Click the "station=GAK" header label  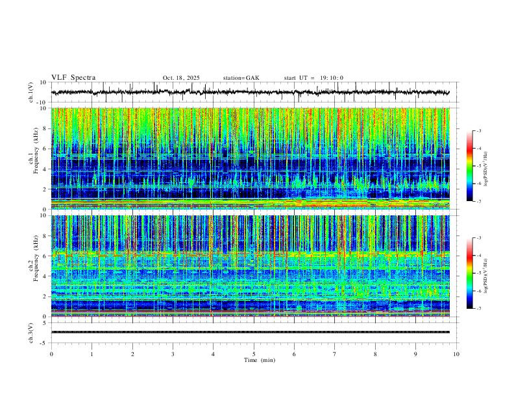(241, 78)
